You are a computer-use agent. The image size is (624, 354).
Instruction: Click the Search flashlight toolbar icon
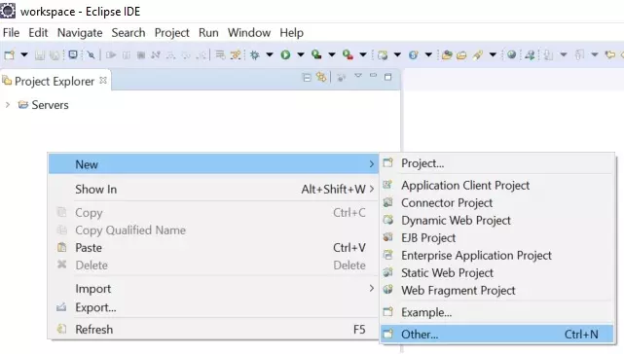click(478, 54)
